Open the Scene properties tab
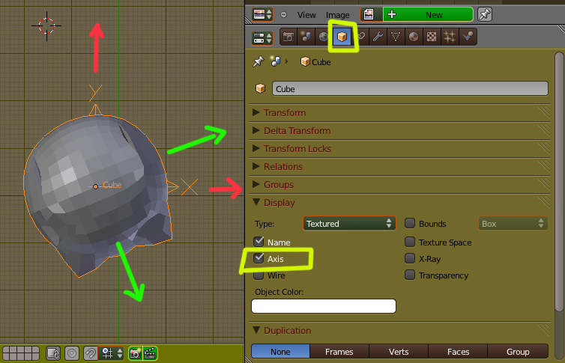 tap(306, 37)
